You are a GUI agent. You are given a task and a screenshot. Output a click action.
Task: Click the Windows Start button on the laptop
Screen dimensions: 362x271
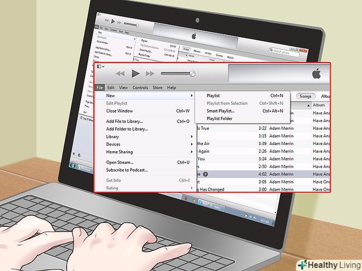pyautogui.click(x=73, y=165)
